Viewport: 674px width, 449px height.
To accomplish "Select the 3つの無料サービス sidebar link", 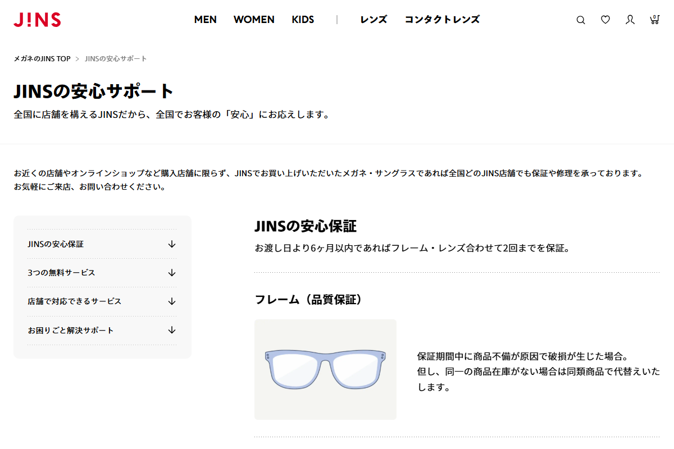I will [x=61, y=273].
